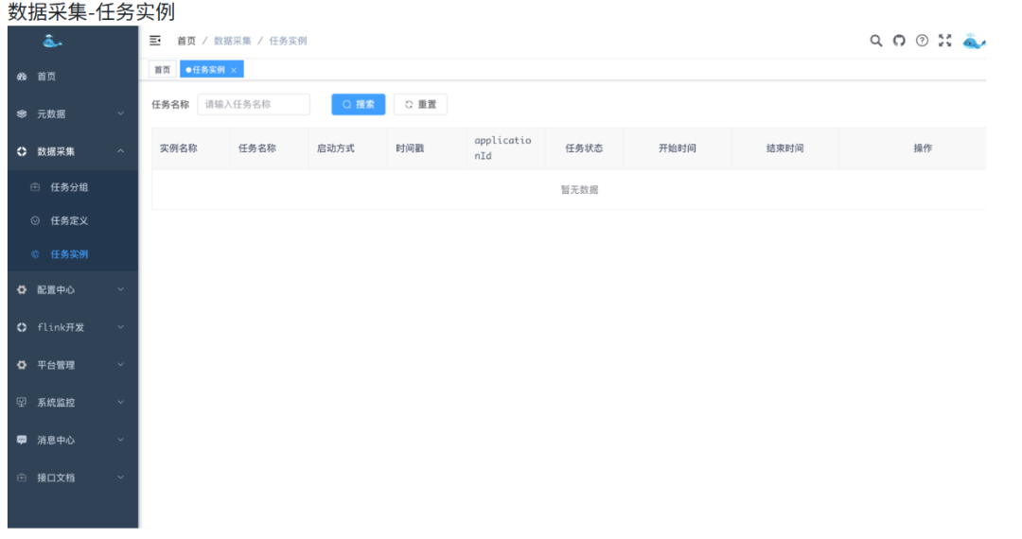The width and height of the screenshot is (1022, 539).
Task: Click the 开始时间 column header
Action: (x=678, y=148)
